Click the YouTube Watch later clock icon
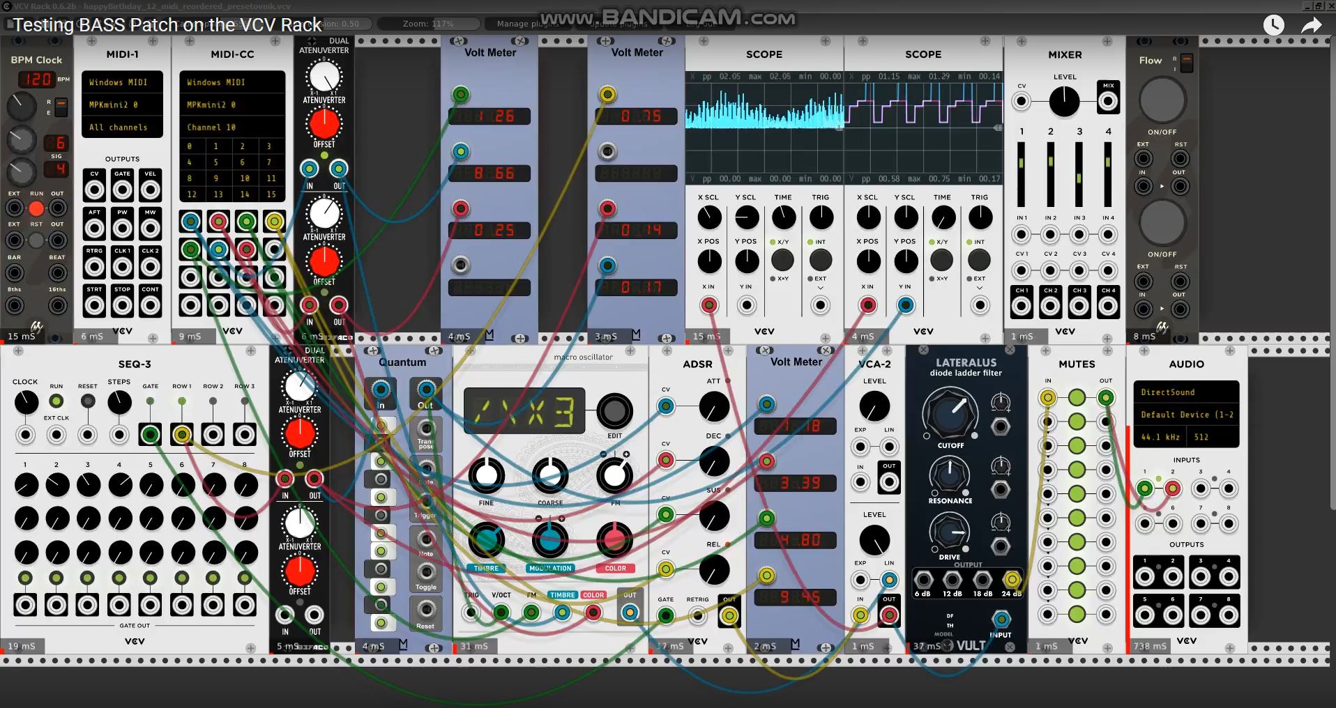The height and width of the screenshot is (708, 1336). pyautogui.click(x=1274, y=25)
